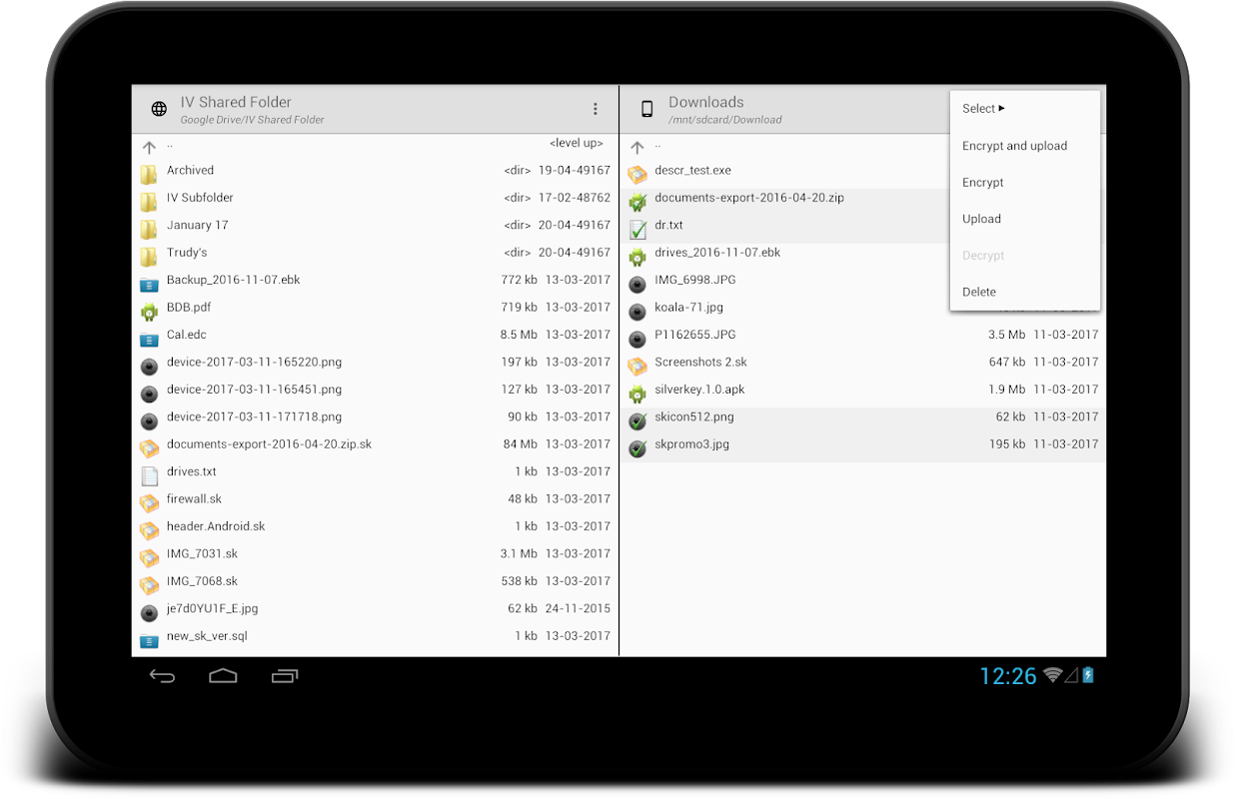The image size is (1235, 799).
Task: Tap the Android back button
Action: 162,676
